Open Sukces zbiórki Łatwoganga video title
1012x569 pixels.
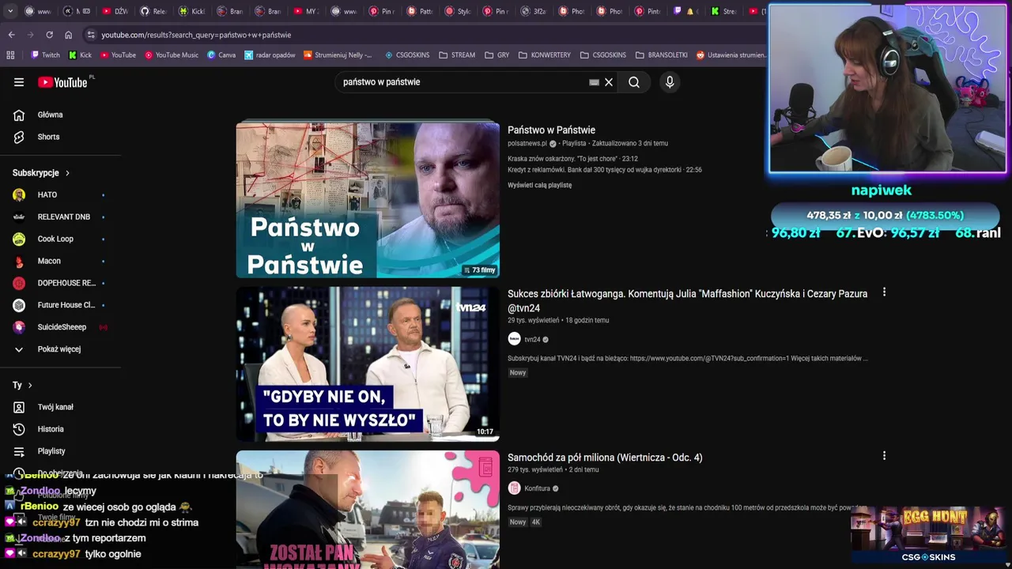click(x=687, y=301)
